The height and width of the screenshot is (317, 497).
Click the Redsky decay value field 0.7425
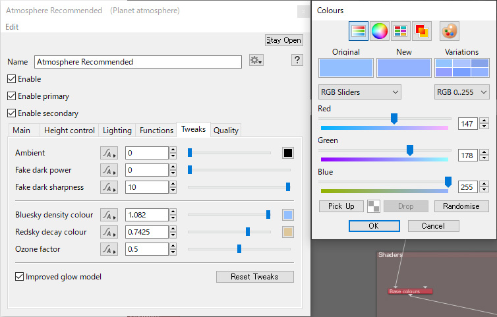pyautogui.click(x=147, y=232)
